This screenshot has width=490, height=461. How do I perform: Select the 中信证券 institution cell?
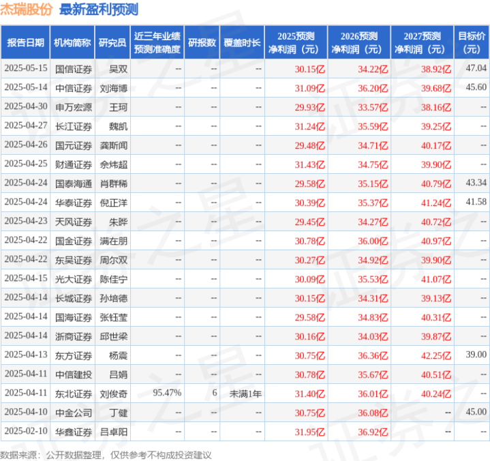74,88
